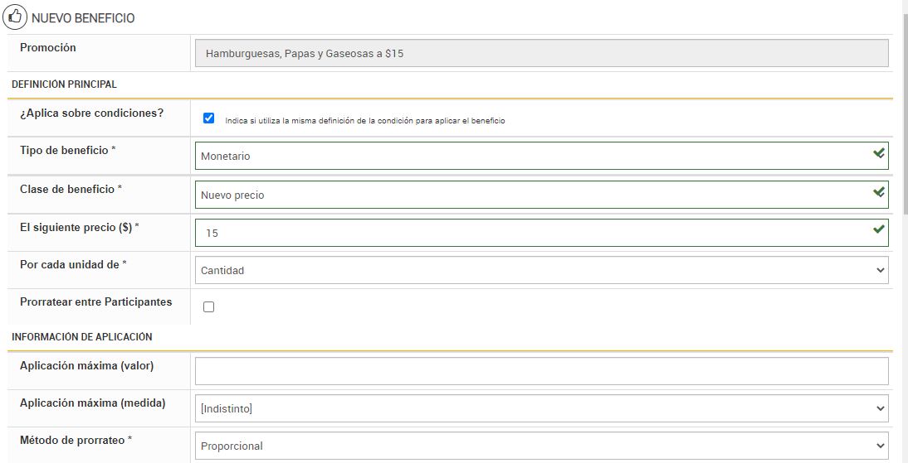The image size is (908, 463).
Task: Focus the Tipo de beneficio field showing Monetario
Action: pos(531,156)
